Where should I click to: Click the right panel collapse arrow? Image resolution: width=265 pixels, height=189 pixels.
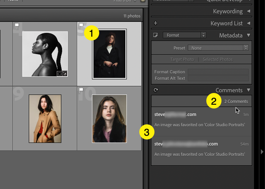click(262, 152)
